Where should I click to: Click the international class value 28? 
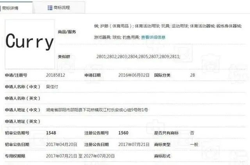(192, 75)
